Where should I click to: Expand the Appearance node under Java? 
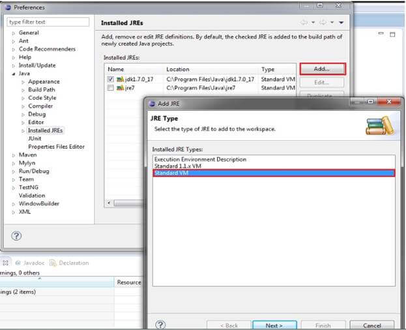(23, 82)
